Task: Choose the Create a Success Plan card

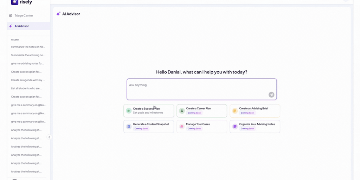Action: pos(149,111)
